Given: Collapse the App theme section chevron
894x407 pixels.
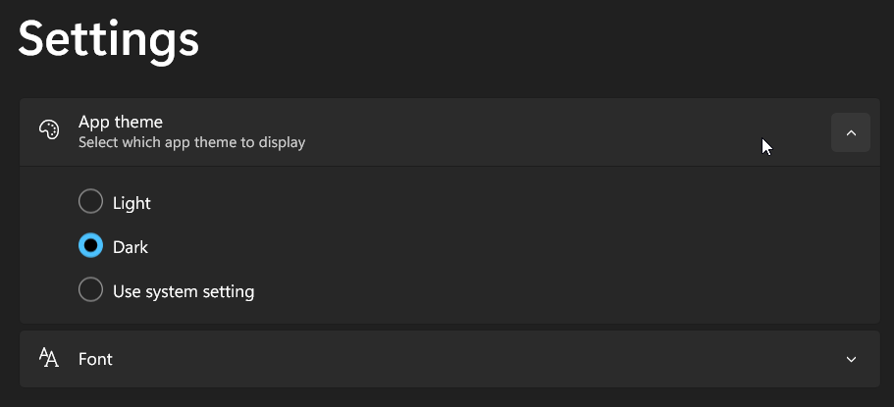Looking at the screenshot, I should pos(850,132).
